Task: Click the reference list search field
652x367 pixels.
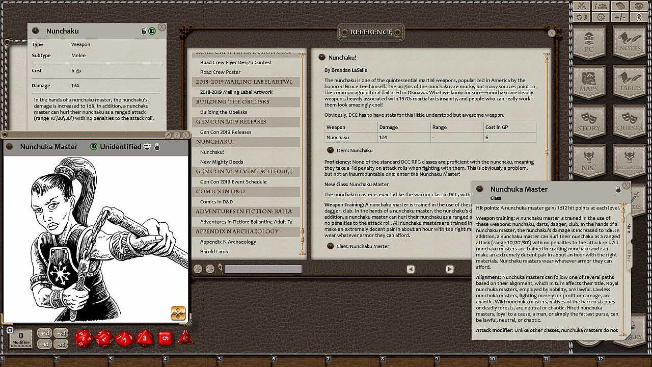Action: point(263,269)
